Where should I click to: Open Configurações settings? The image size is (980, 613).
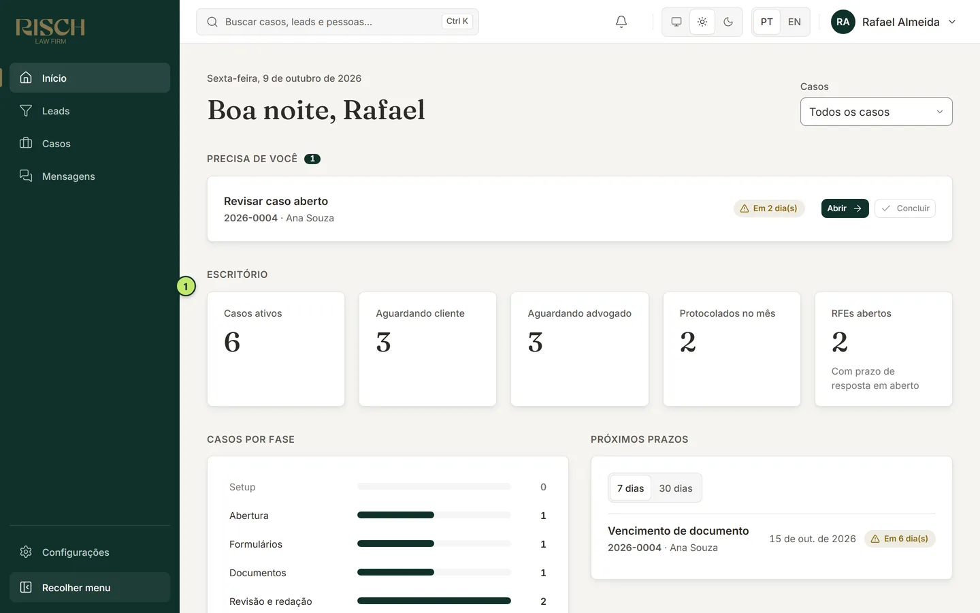[90, 552]
